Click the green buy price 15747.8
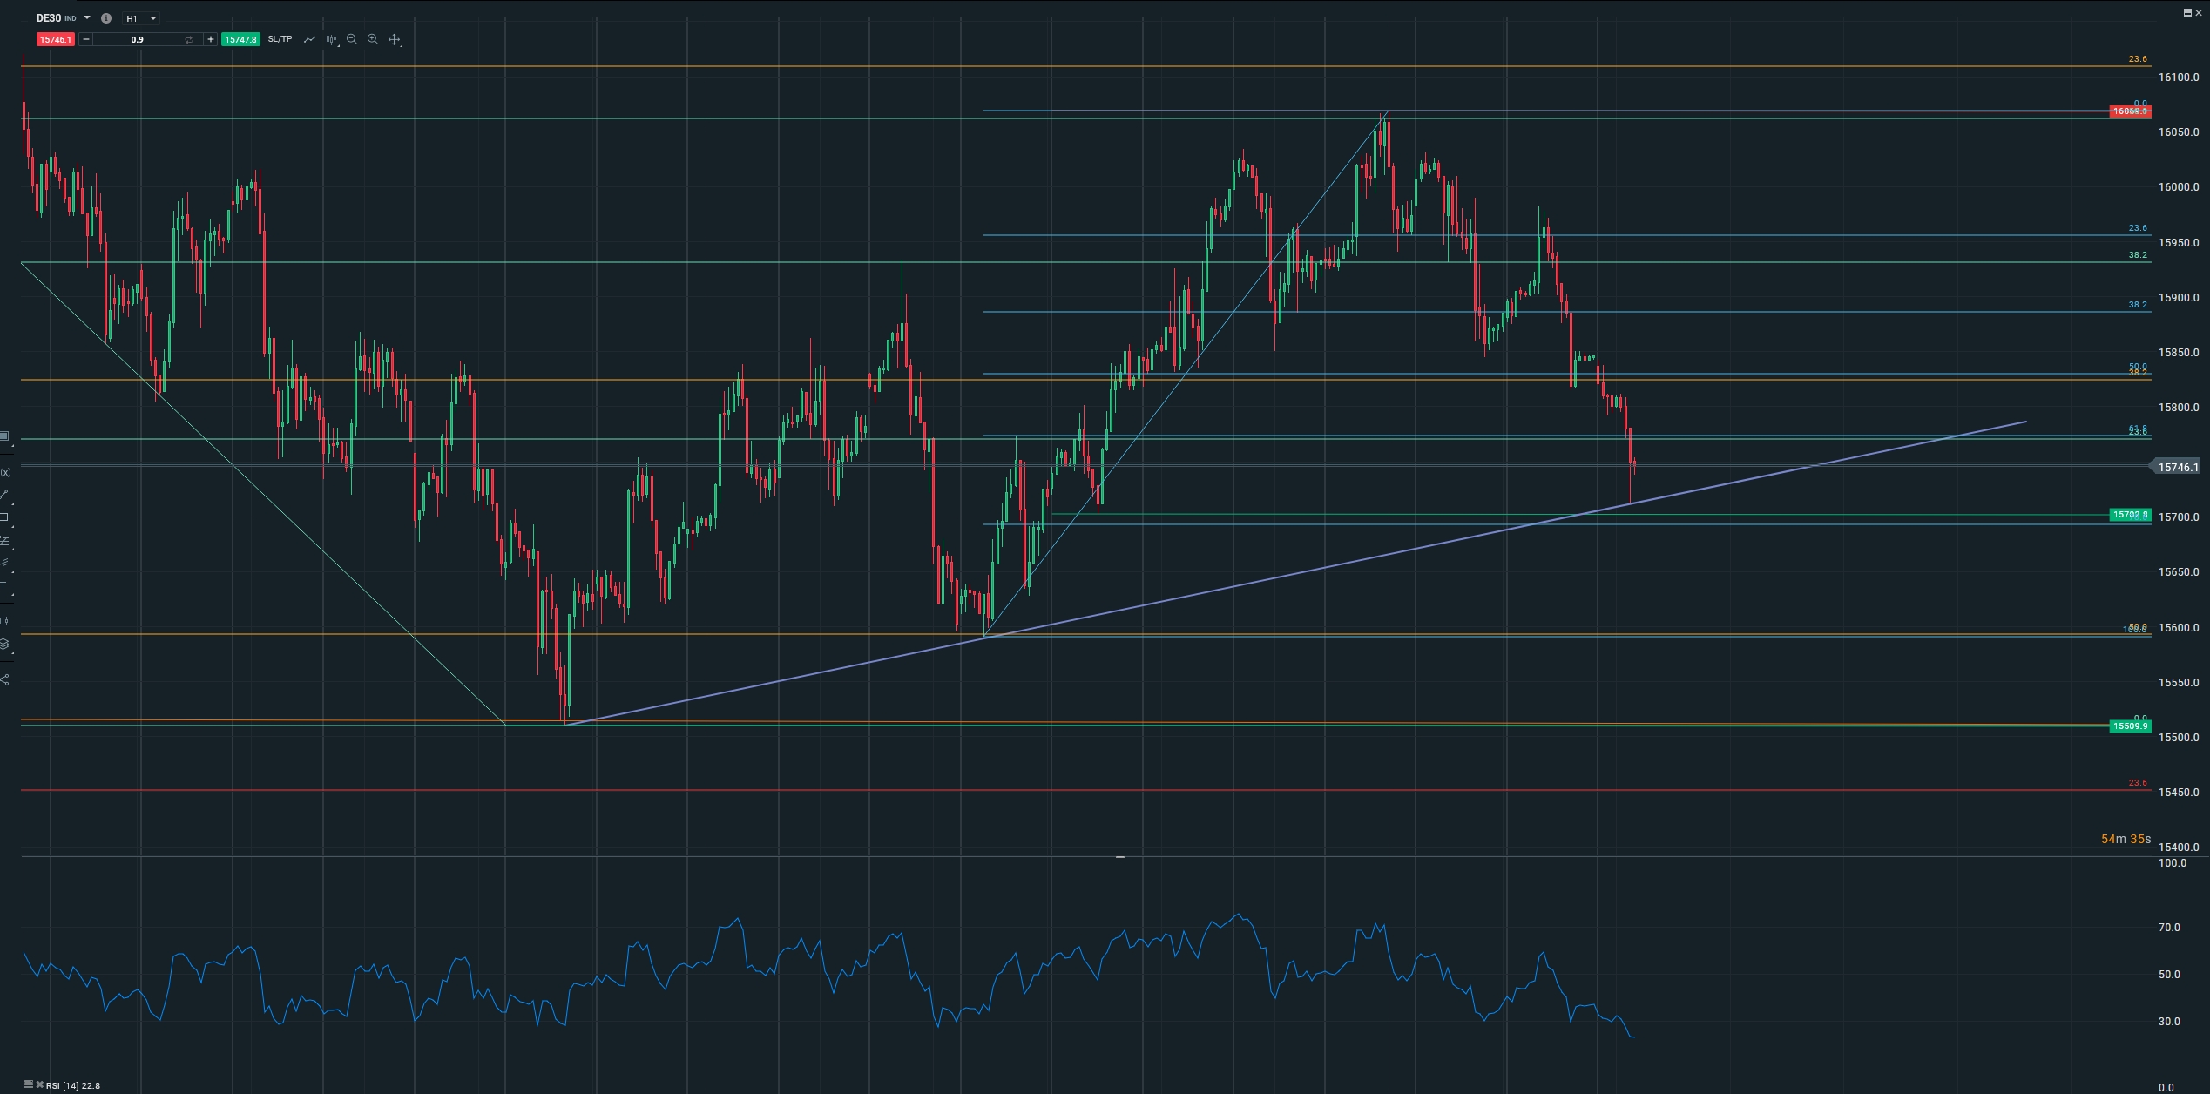 coord(240,39)
